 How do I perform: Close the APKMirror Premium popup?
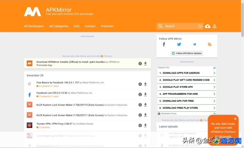coord(235,119)
